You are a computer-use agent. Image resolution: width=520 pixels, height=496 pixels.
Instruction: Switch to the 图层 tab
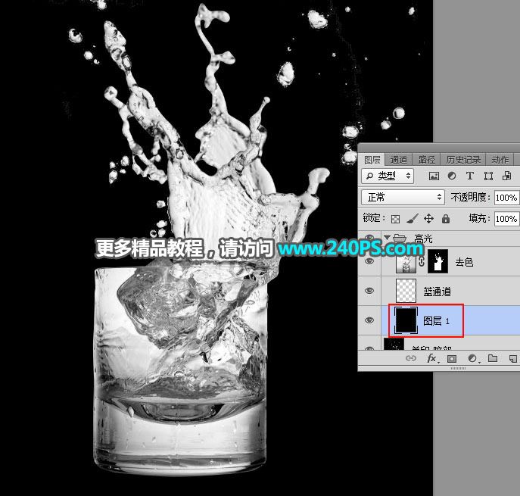click(372, 160)
